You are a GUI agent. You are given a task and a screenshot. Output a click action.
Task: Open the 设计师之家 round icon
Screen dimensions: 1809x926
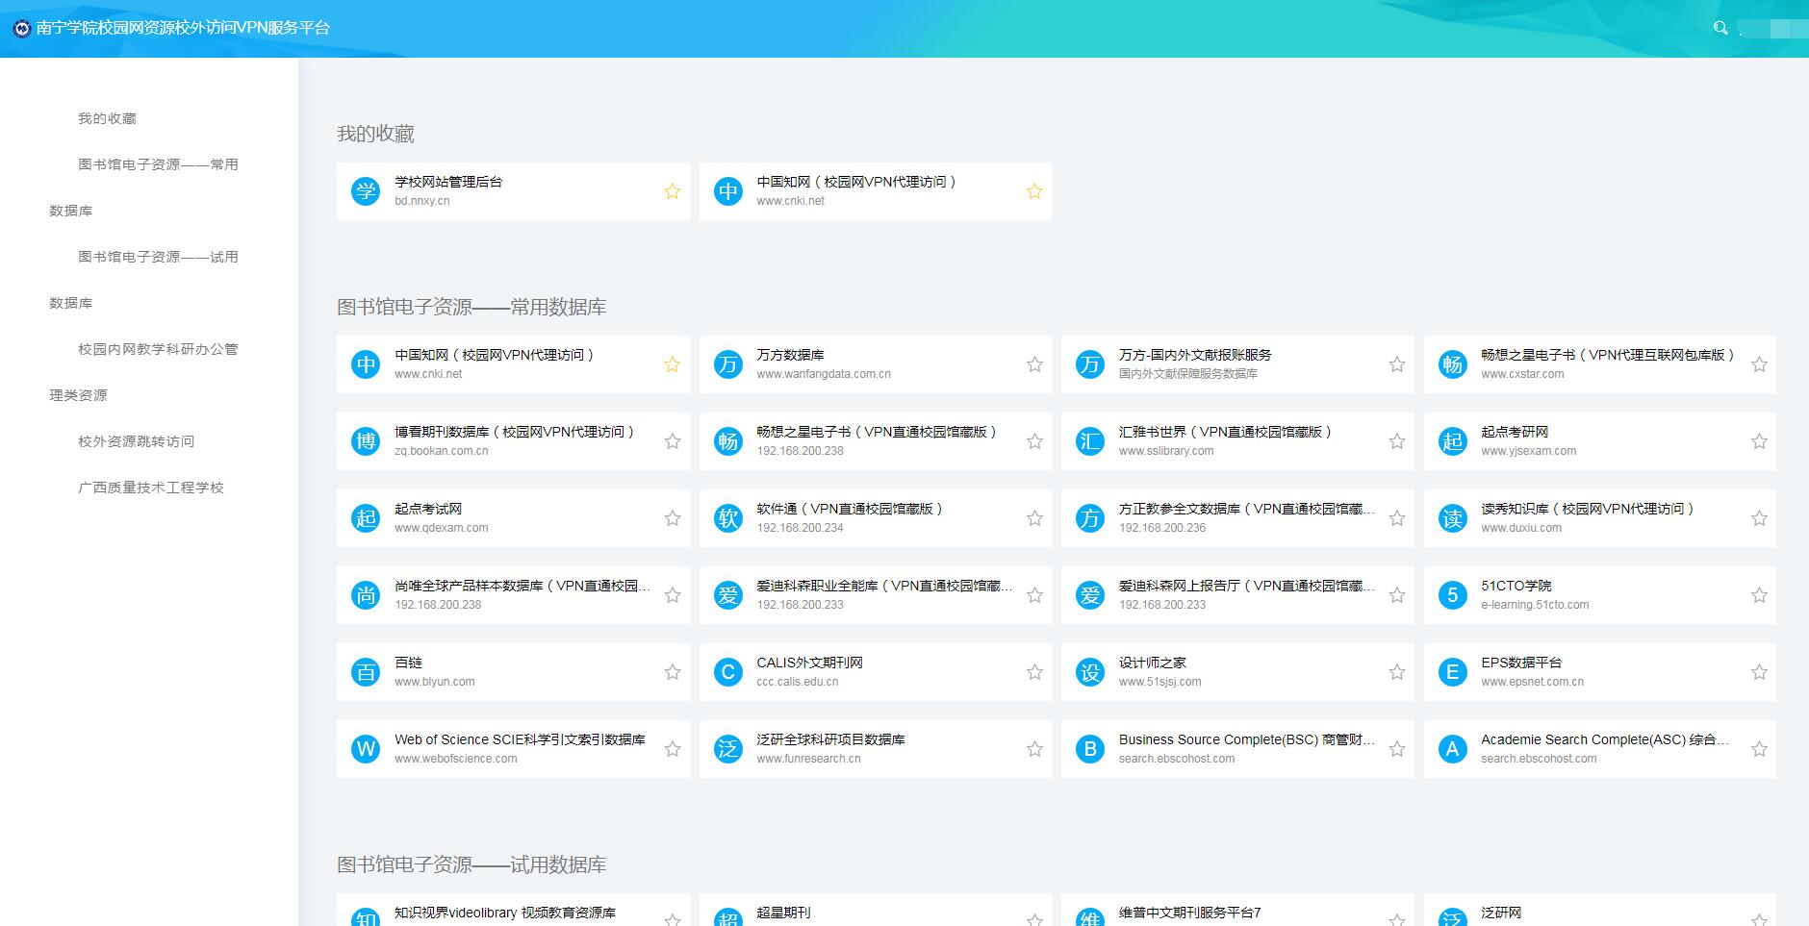pos(1090,672)
